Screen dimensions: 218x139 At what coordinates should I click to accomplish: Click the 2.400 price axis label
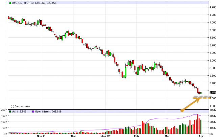coord(213,83)
